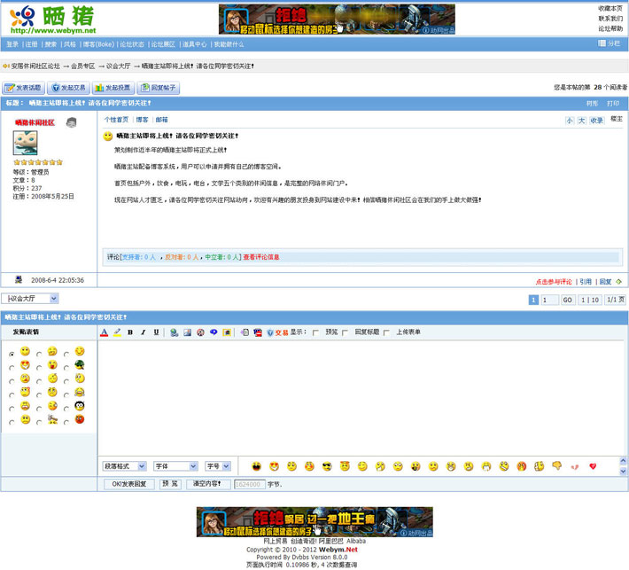Toggle the Underline formatting icon
629x570 pixels.
(157, 332)
